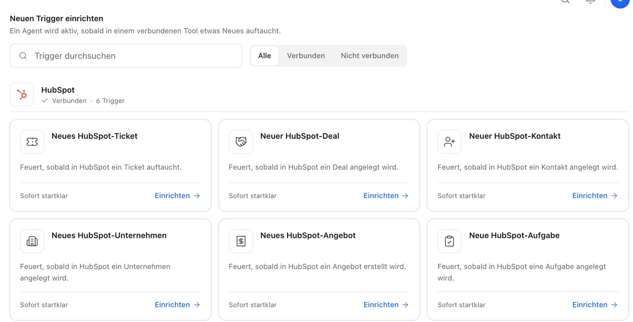Image resolution: width=633 pixels, height=322 pixels.
Task: Click the Neues HubSpot-Angebot card title
Action: 308,236
